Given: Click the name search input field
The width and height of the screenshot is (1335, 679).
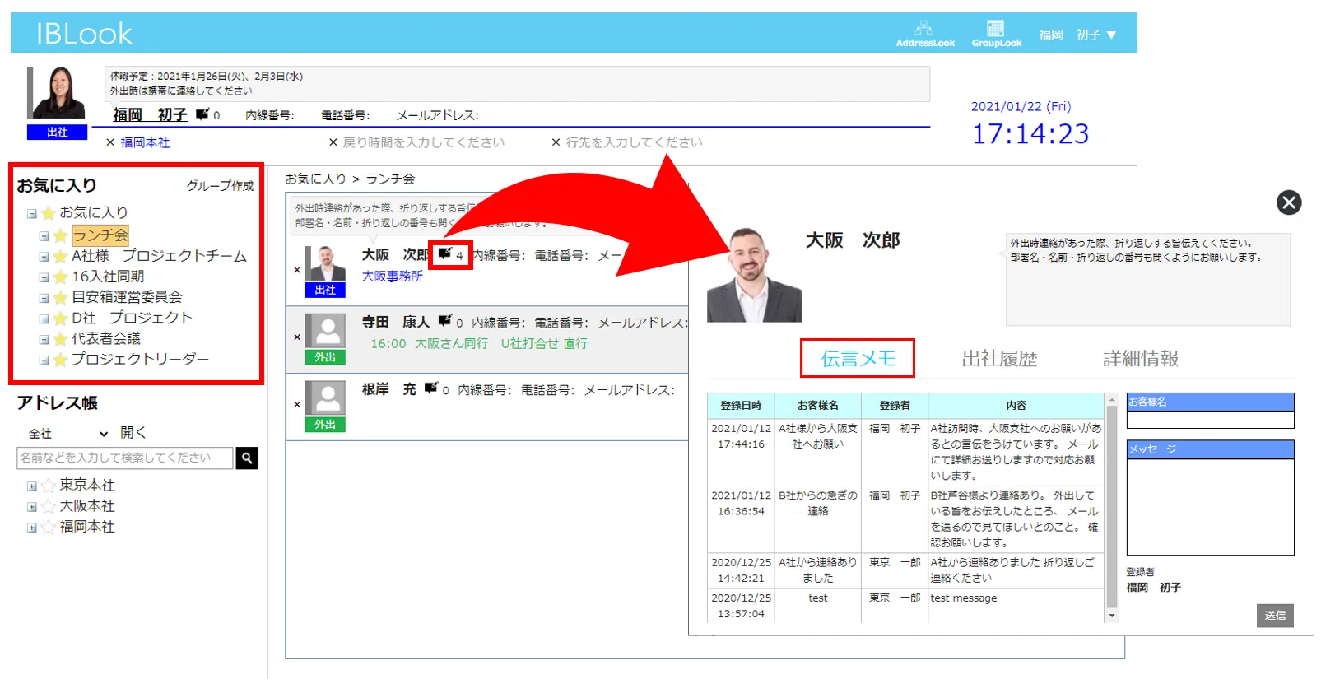Looking at the screenshot, I should [125, 458].
